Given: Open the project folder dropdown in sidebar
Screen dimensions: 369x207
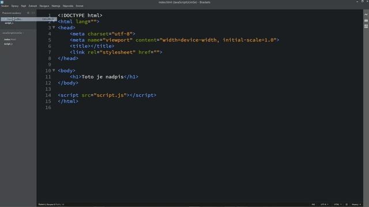Looking at the screenshot, I should point(13,33).
